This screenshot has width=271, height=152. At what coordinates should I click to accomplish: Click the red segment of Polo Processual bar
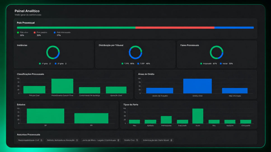175,27
